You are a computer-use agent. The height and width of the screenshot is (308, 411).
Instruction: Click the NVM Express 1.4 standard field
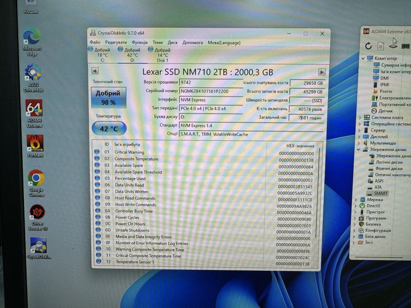(251, 126)
